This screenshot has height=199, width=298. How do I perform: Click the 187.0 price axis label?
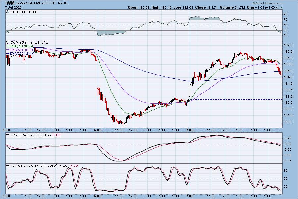pyautogui.click(x=289, y=45)
